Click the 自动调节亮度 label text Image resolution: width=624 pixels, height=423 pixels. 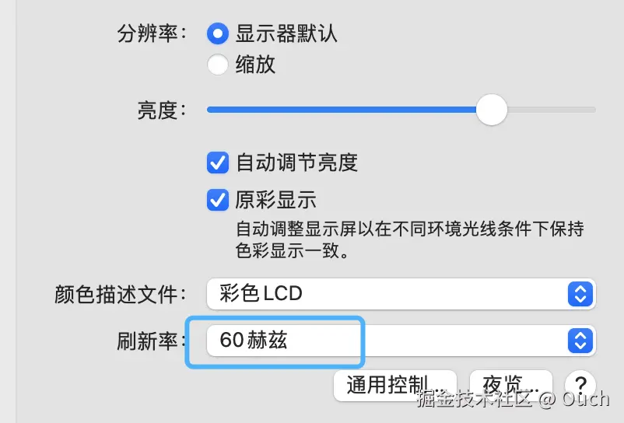point(297,163)
